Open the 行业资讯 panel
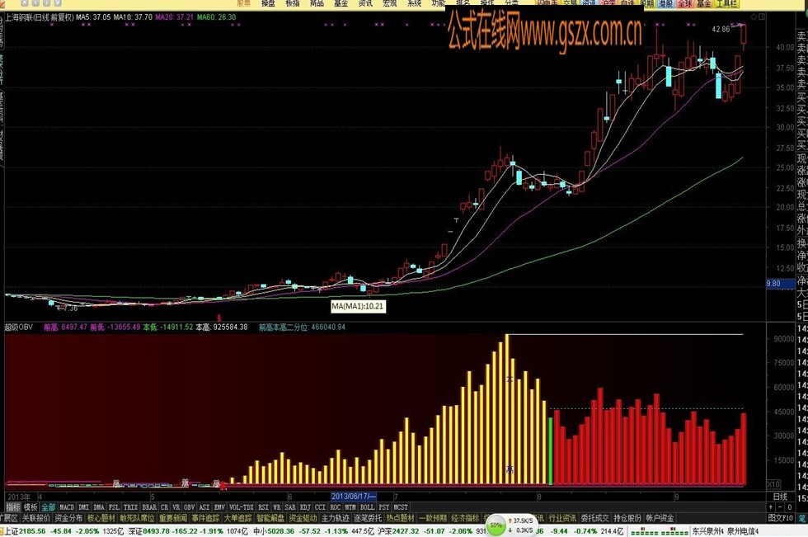Image resolution: width=808 pixels, height=537 pixels. click(562, 517)
